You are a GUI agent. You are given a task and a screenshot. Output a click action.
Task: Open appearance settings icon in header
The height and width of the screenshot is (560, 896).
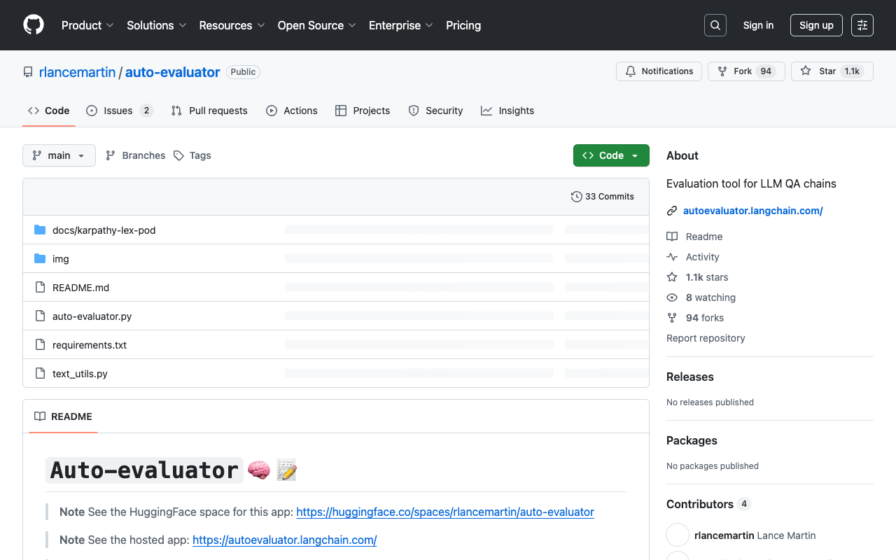pyautogui.click(x=862, y=25)
